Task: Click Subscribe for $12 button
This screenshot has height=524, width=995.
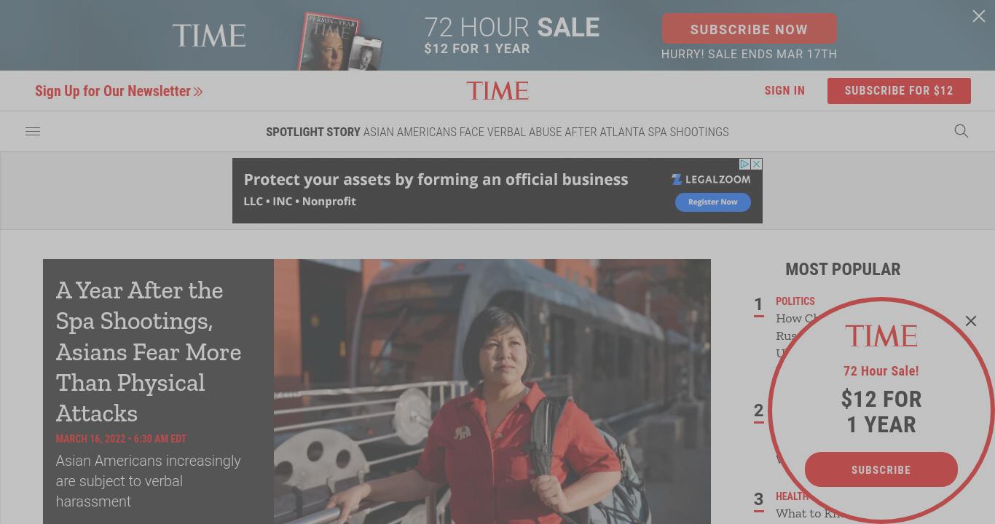Action: click(899, 91)
